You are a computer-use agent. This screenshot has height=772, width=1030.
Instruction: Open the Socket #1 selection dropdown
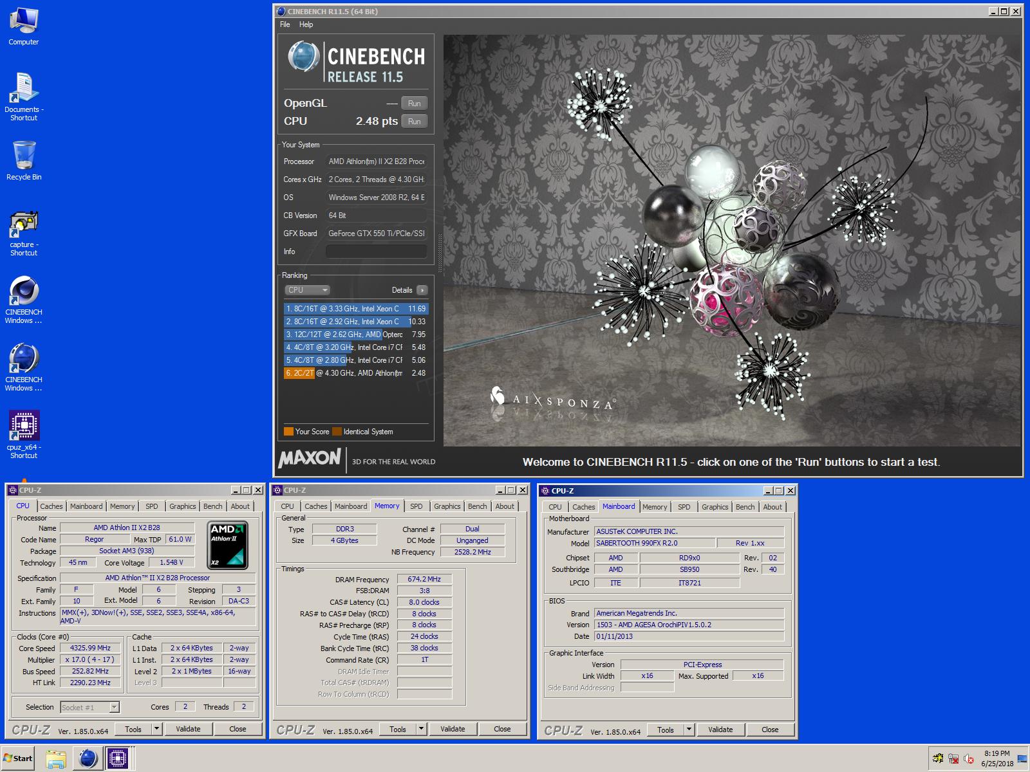pos(90,708)
